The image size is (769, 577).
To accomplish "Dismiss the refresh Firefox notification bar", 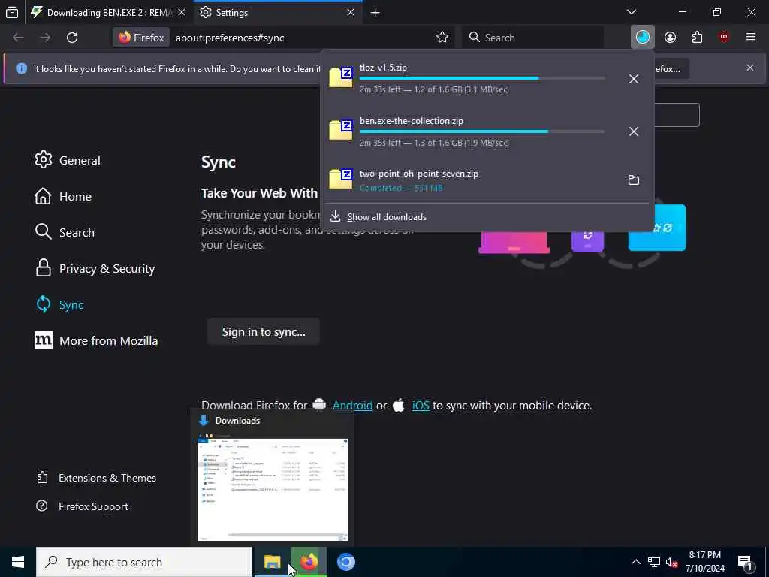I will pyautogui.click(x=750, y=68).
